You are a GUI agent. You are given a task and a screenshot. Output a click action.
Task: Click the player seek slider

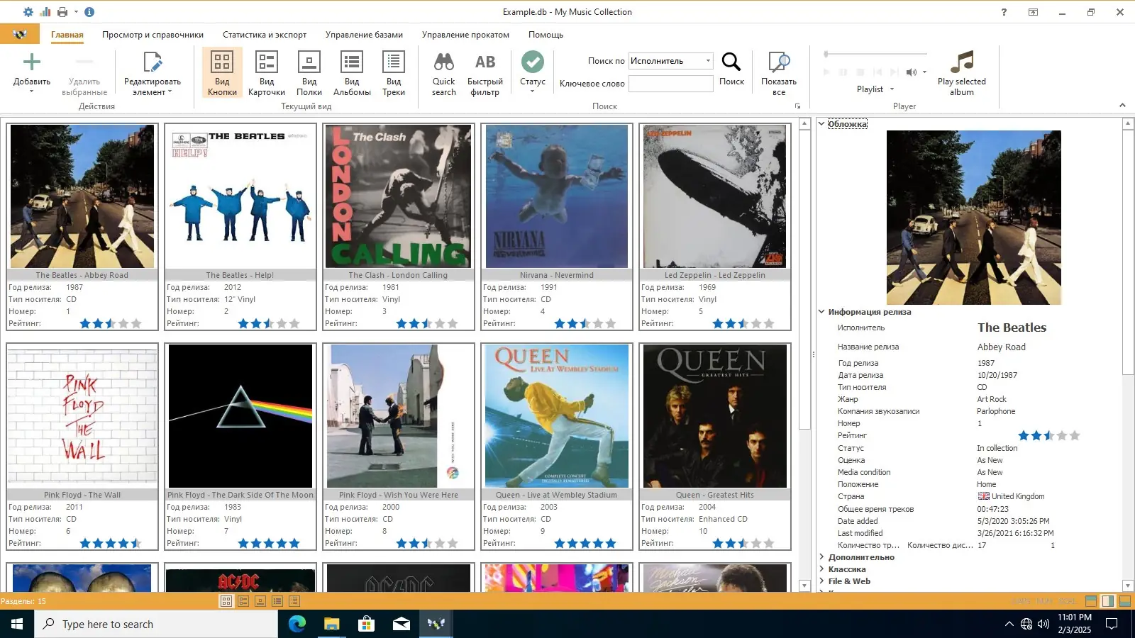[875, 54]
